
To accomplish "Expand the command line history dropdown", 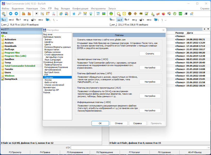I will [x=208, y=148].
